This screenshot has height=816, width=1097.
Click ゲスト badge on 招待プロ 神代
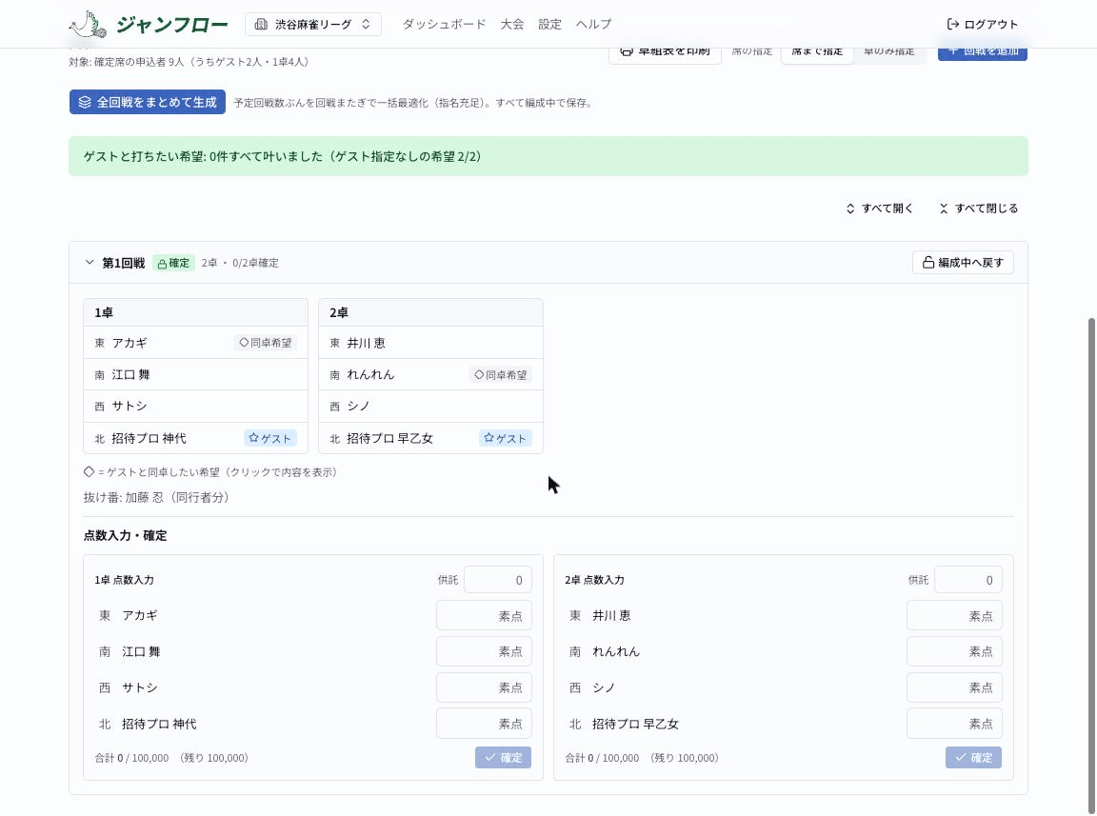click(x=270, y=438)
